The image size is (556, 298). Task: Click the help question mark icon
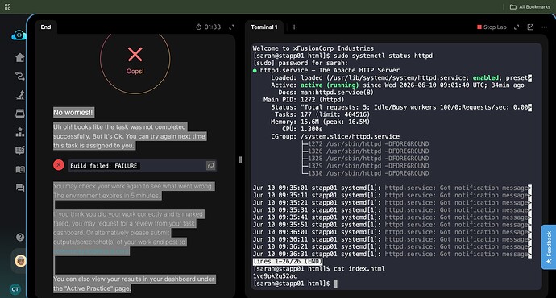(x=20, y=237)
